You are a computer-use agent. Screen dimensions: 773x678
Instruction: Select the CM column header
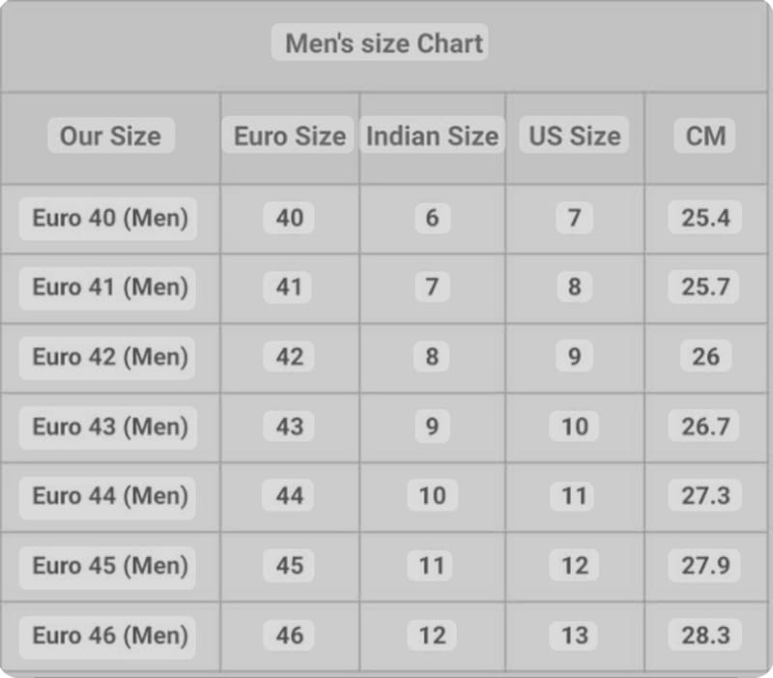705,136
